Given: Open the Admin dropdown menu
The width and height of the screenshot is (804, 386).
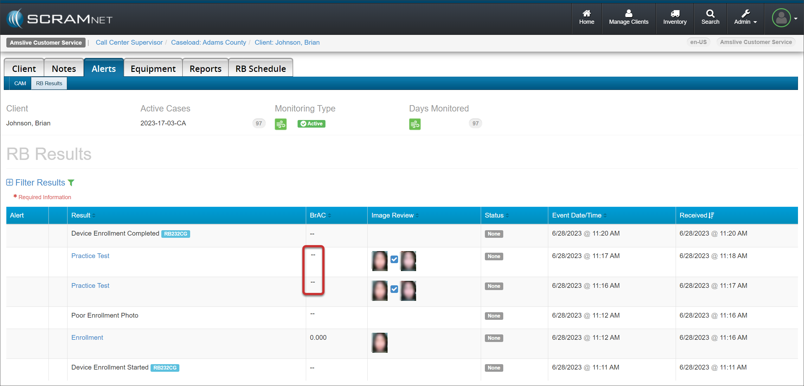Looking at the screenshot, I should click(x=745, y=17).
